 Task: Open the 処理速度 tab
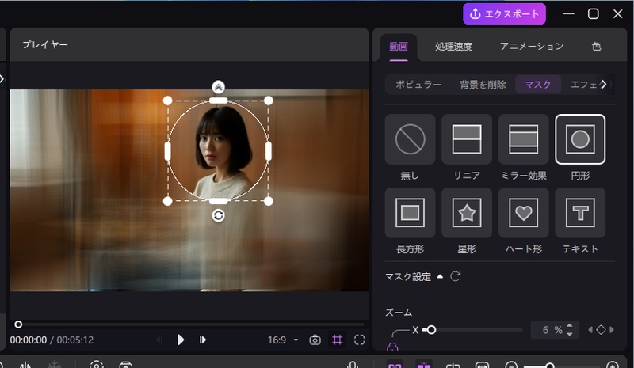point(453,47)
